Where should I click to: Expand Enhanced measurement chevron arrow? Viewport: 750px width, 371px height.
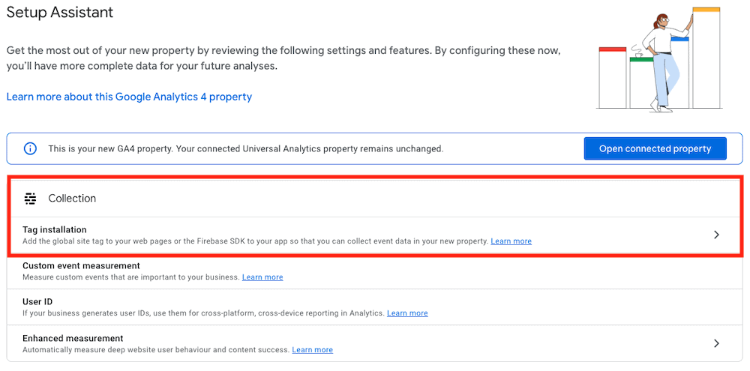tap(716, 343)
